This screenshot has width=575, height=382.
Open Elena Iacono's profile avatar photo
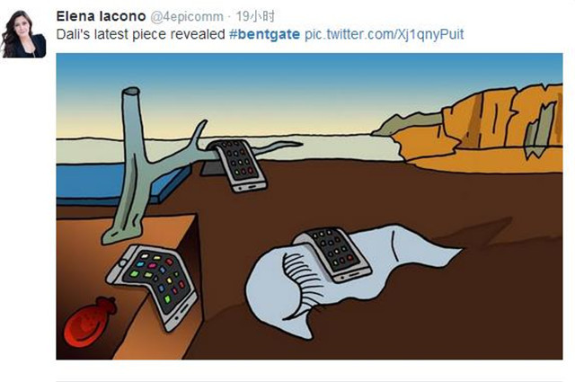click(24, 34)
